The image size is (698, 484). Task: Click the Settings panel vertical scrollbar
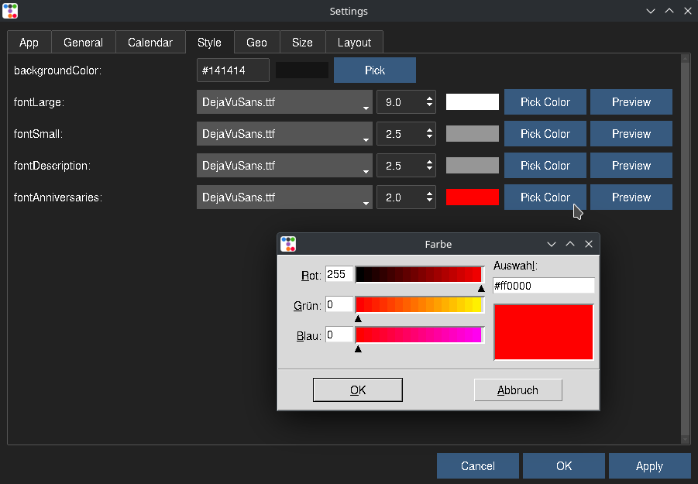(685, 249)
